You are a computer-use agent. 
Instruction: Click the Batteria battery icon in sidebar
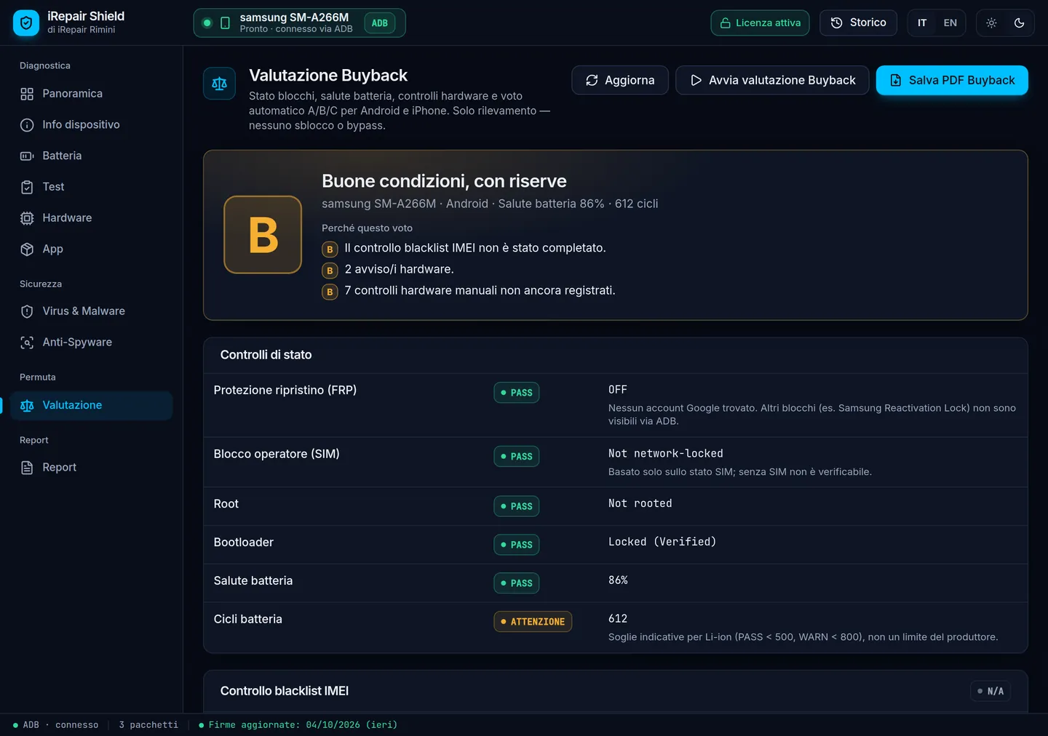(x=27, y=156)
